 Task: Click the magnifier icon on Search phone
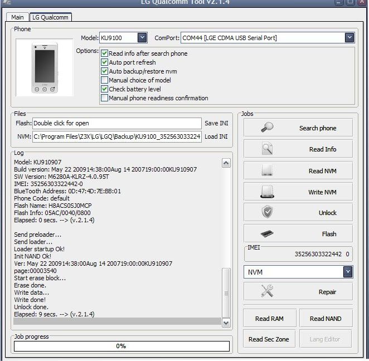click(x=267, y=128)
